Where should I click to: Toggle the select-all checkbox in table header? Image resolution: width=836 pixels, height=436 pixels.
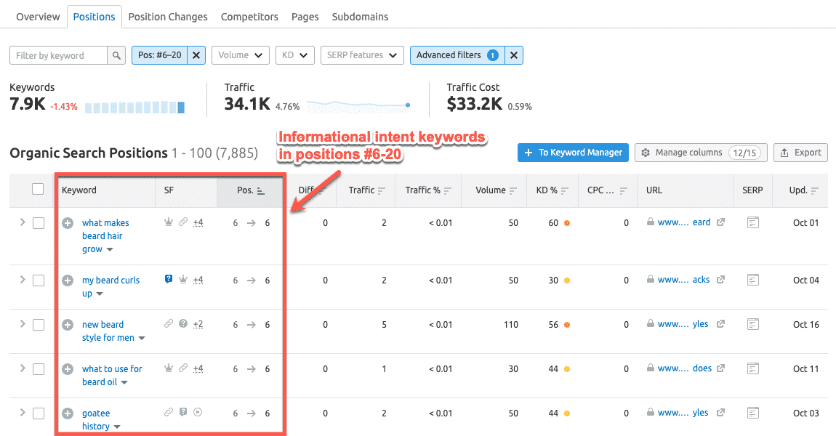click(x=39, y=190)
